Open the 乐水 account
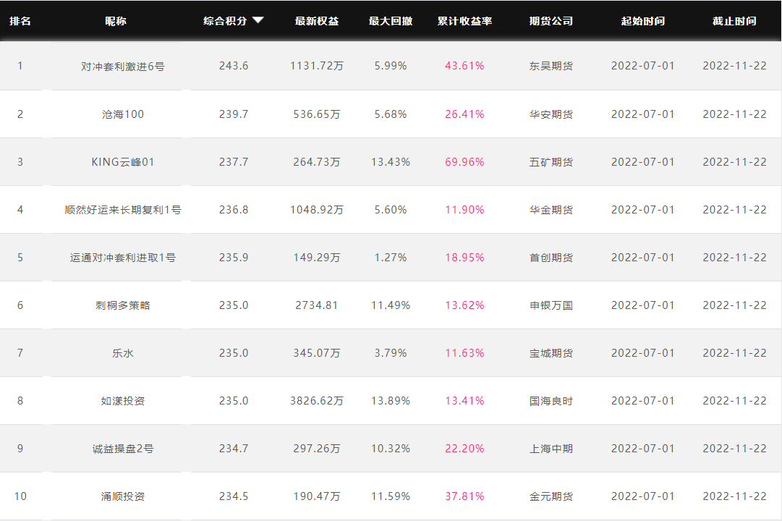 pos(123,353)
